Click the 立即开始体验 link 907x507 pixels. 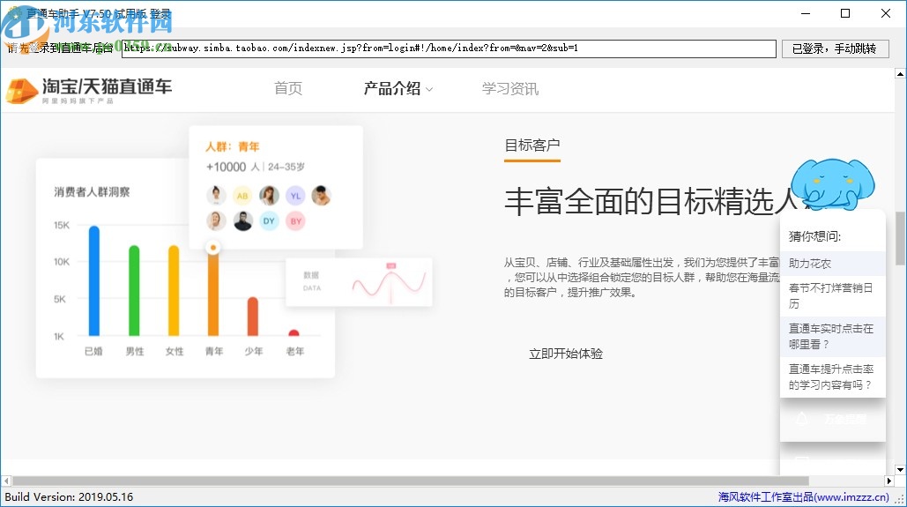pos(566,354)
